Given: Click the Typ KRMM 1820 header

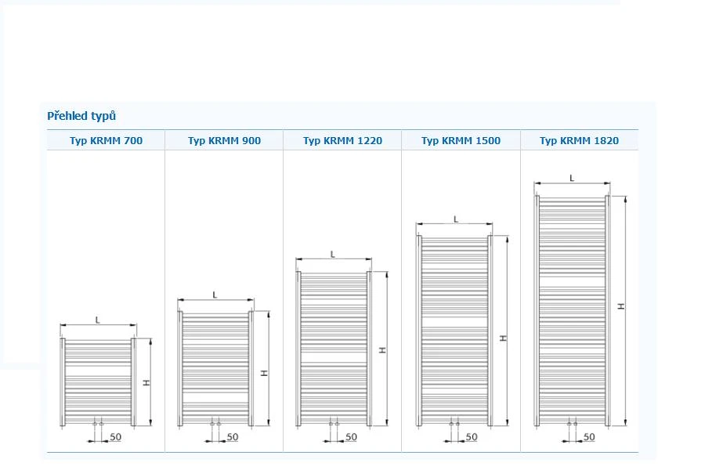Looking at the screenshot, I should pos(579,141).
